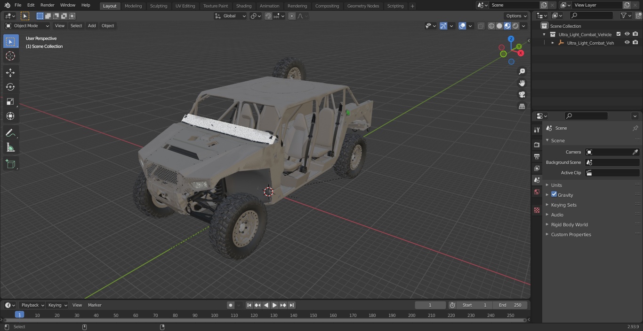Toggle proportional editing

coord(292,16)
